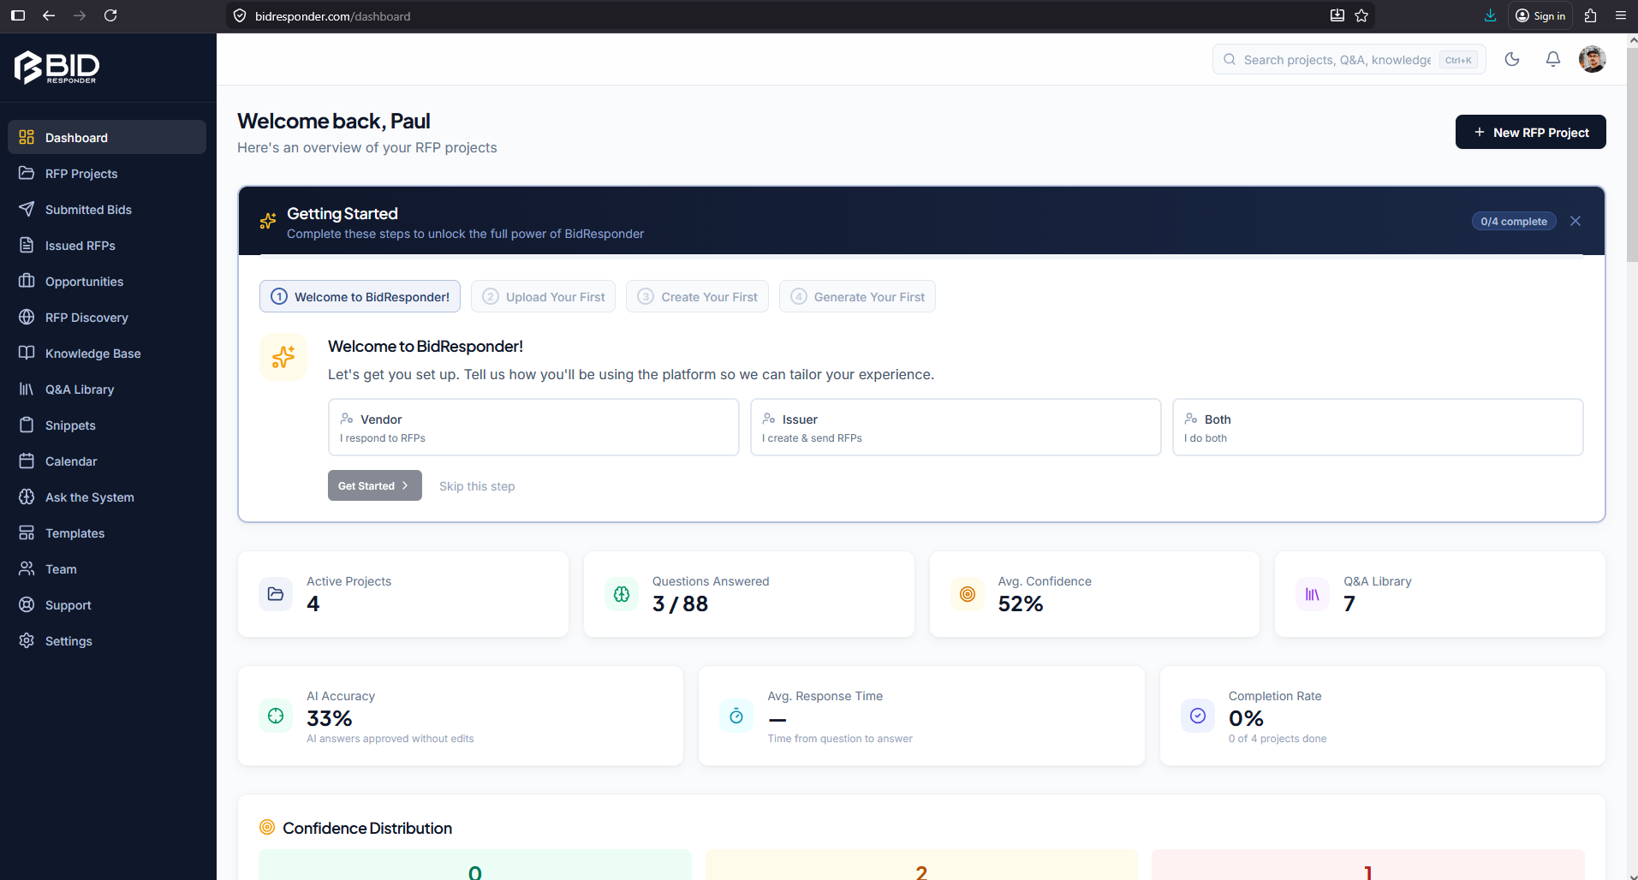Focus the search projects field

(1349, 59)
